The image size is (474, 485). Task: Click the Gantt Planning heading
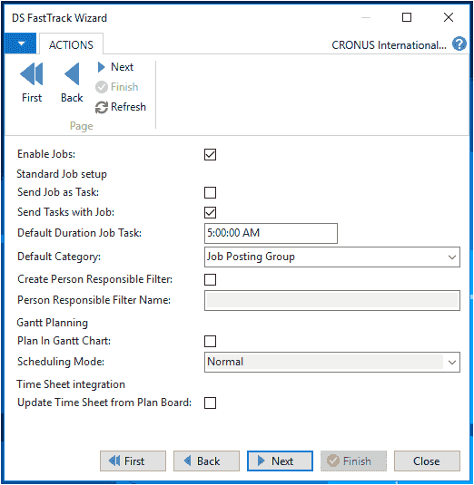click(x=53, y=323)
